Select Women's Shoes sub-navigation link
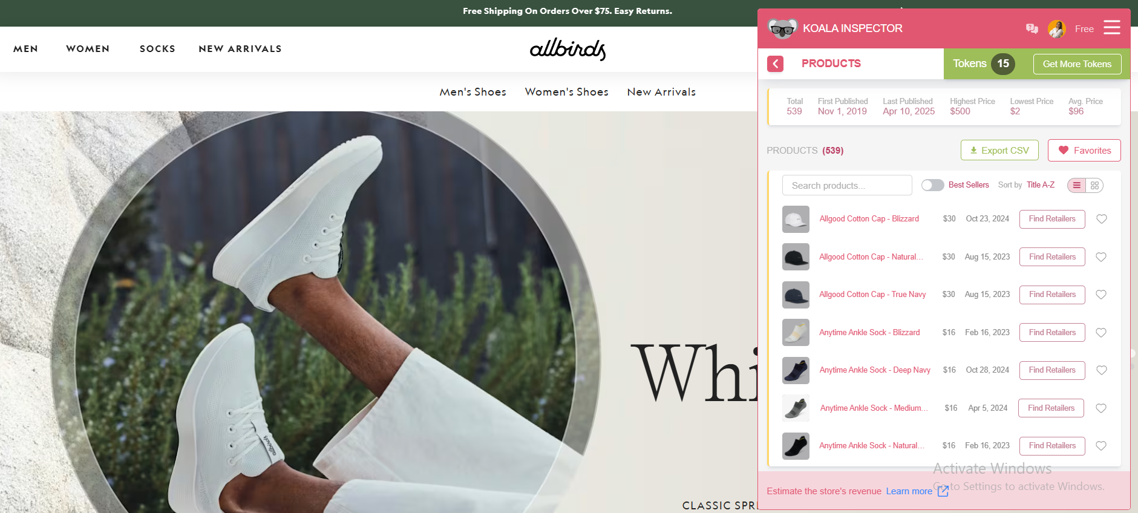 pyautogui.click(x=567, y=92)
